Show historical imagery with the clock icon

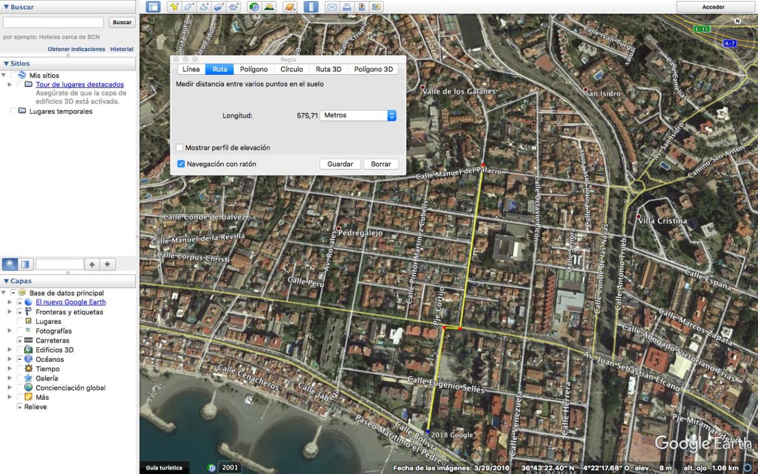pyautogui.click(x=254, y=7)
